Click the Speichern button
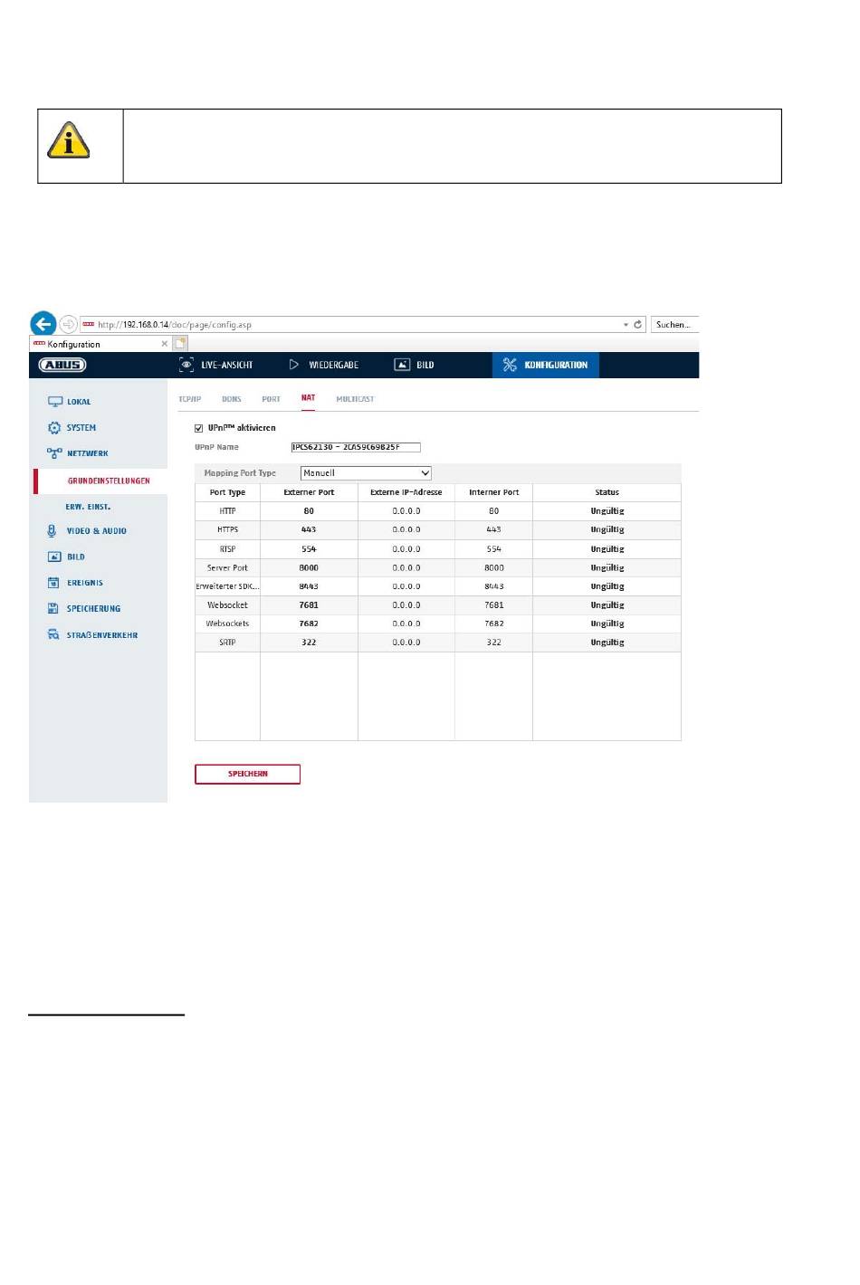 click(248, 774)
